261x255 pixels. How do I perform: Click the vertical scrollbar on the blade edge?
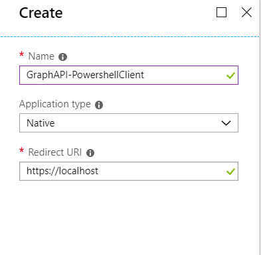coord(260,127)
